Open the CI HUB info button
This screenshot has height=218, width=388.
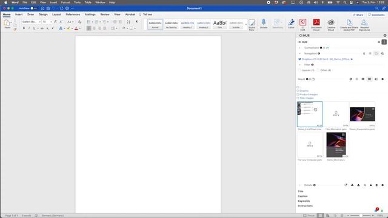pyautogui.click(x=384, y=42)
